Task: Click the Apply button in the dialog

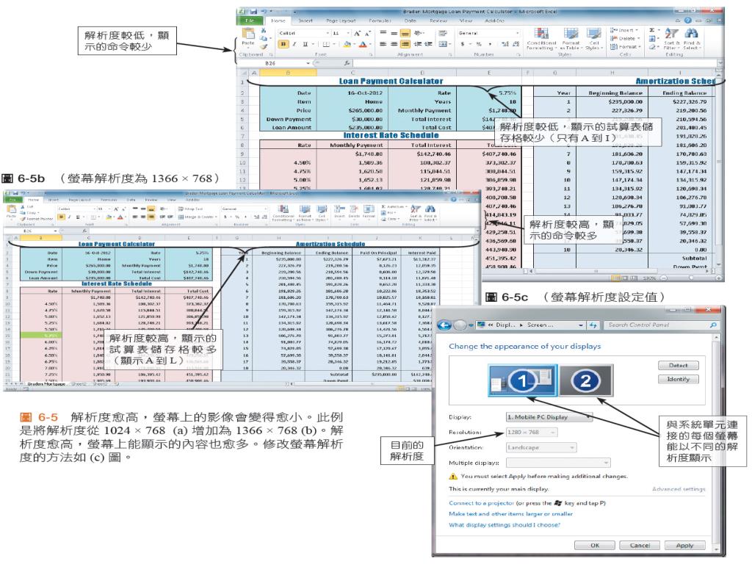Action: (684, 546)
